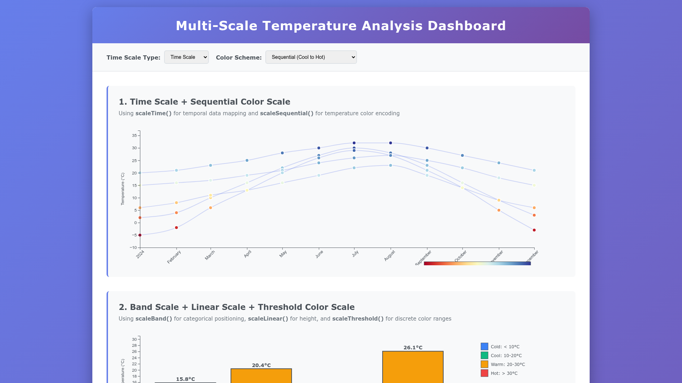
Task: Click the Band Scale section heading
Action: pyautogui.click(x=236, y=307)
